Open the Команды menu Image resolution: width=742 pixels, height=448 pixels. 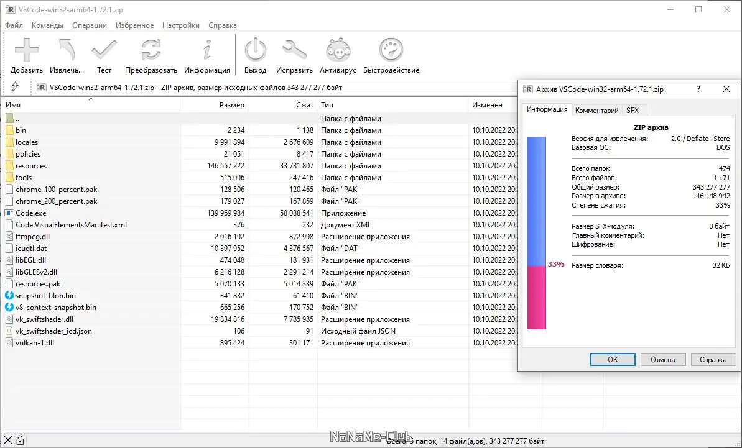pos(47,25)
